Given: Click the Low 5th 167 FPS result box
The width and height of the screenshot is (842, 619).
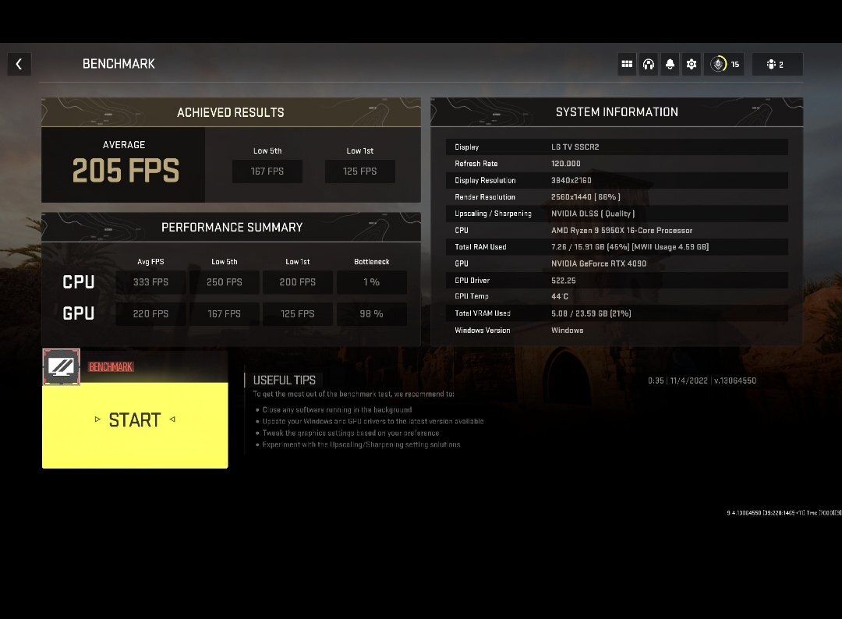Looking at the screenshot, I should (267, 172).
